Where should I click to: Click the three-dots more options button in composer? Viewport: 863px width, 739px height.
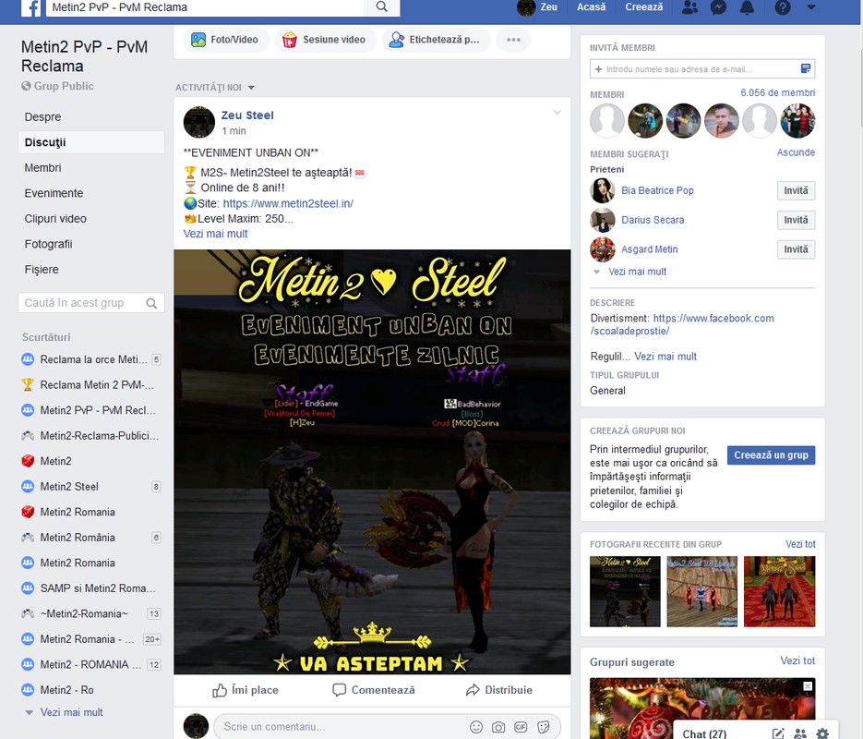(513, 40)
